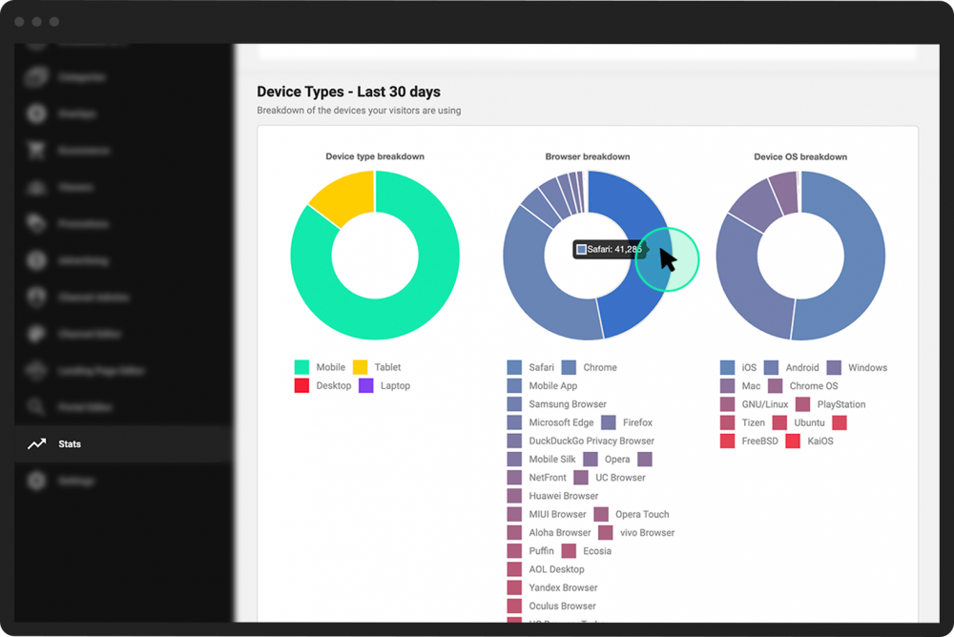Click the FreeBSD legend label
The height and width of the screenshot is (637, 954).
coord(760,441)
